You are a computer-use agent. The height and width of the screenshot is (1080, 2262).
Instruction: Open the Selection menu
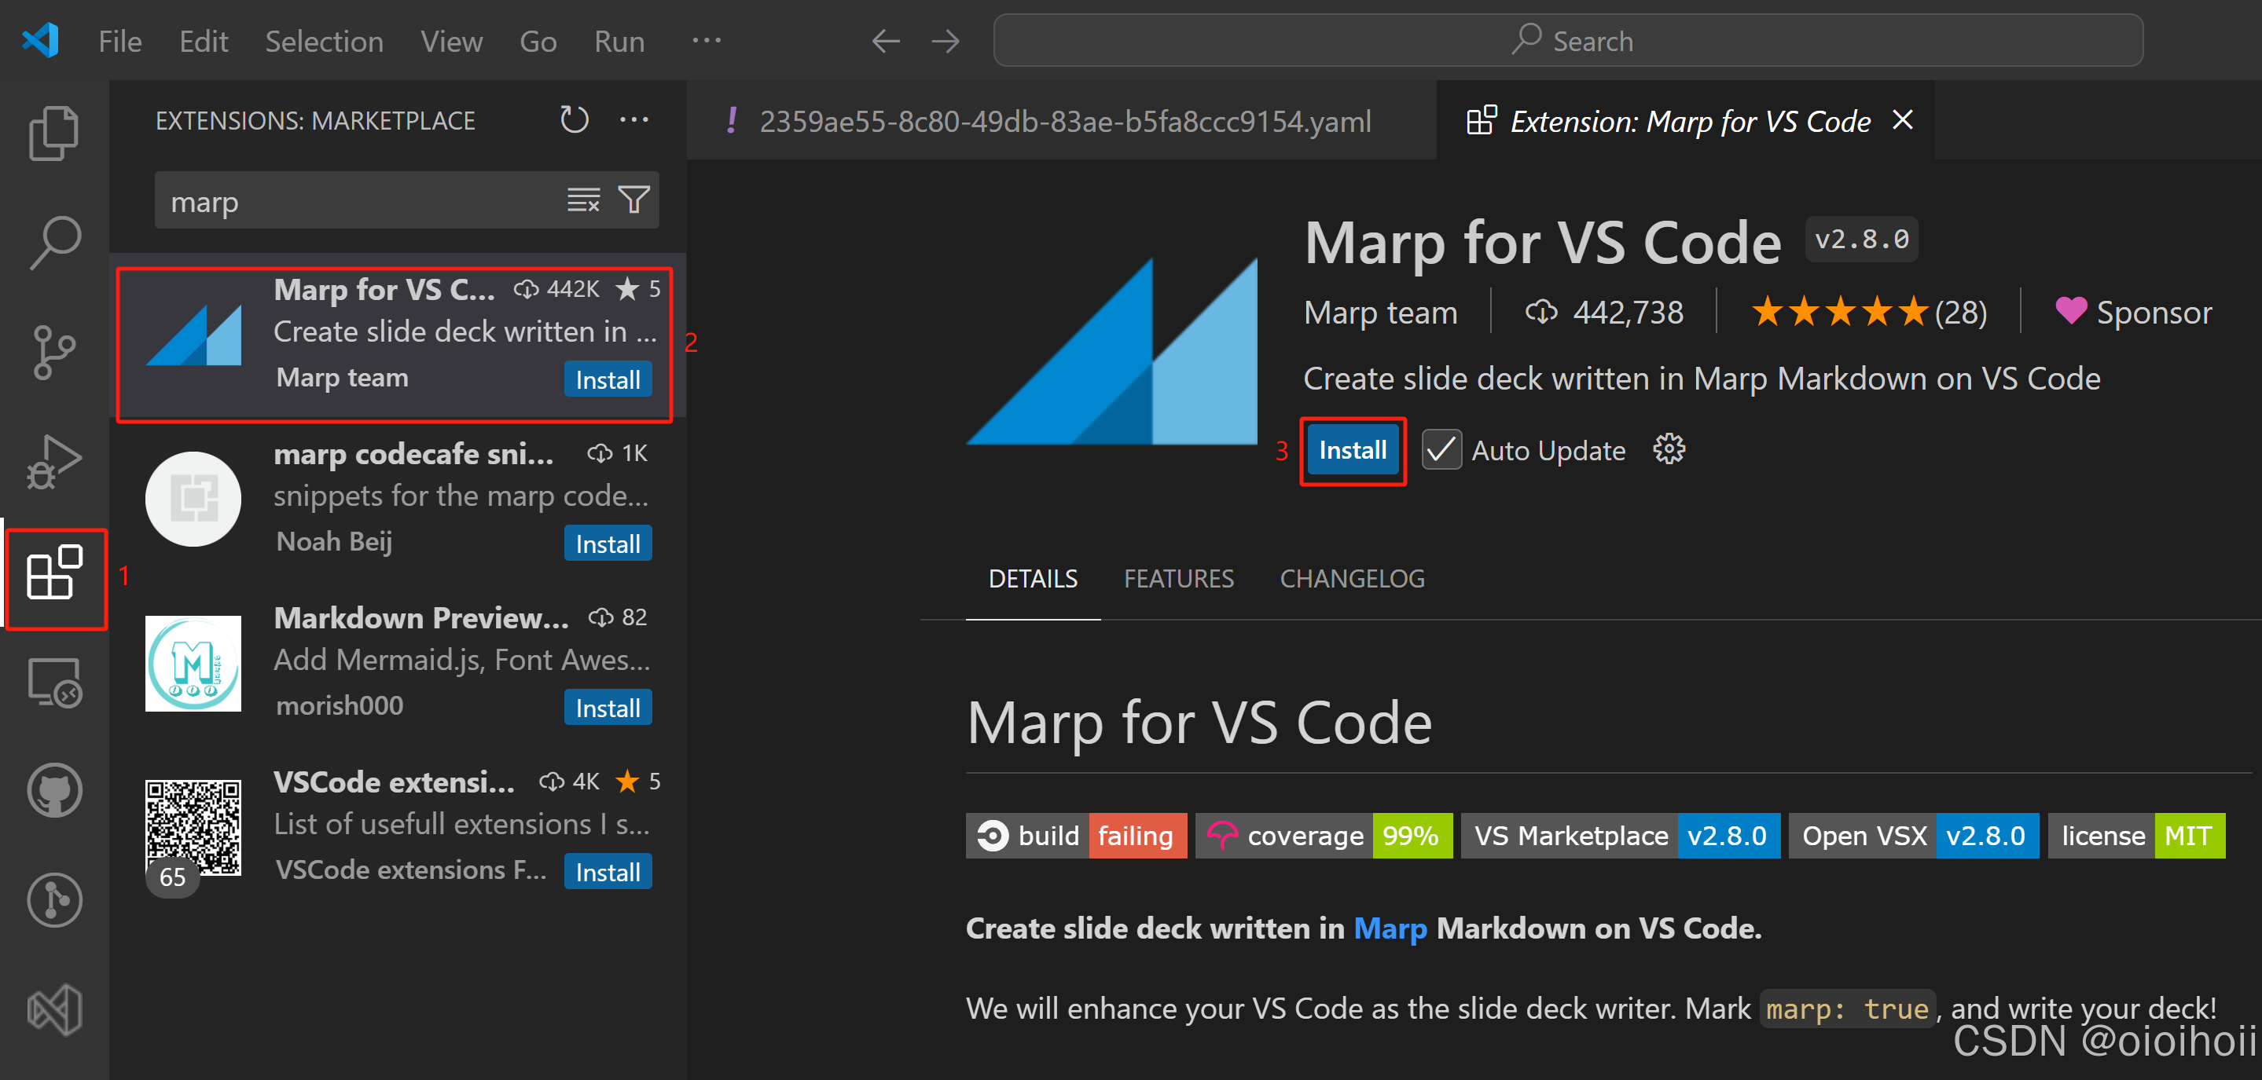coord(324,41)
